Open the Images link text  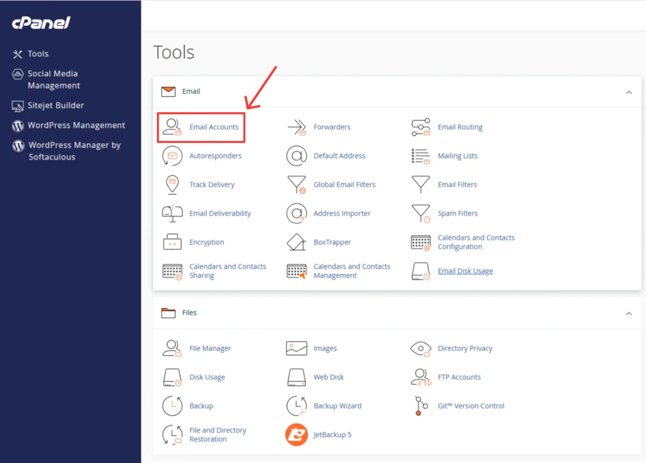[x=325, y=348]
